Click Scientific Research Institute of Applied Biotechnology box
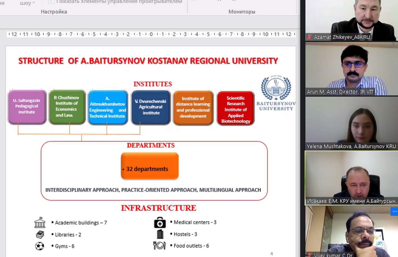The height and width of the screenshot is (257, 398). point(236,108)
